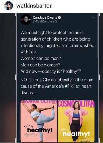Click the Candace Owens display name
The image size is (103, 143).
coord(45,17)
